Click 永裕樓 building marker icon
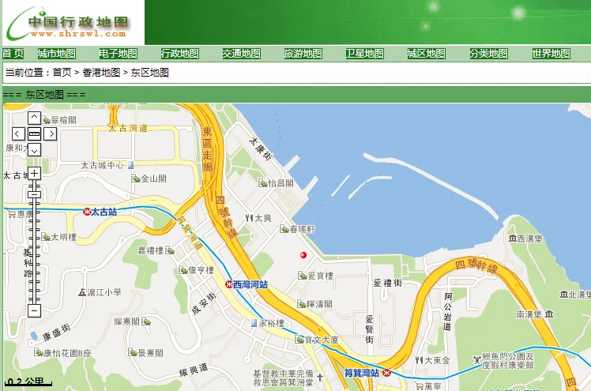591x391 pixels. pos(254,323)
